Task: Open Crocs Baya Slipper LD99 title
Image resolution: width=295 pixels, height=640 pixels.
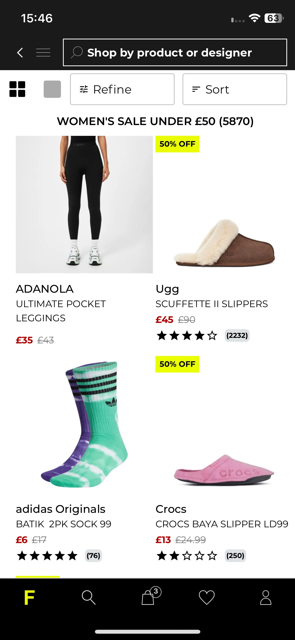Action: (x=222, y=524)
